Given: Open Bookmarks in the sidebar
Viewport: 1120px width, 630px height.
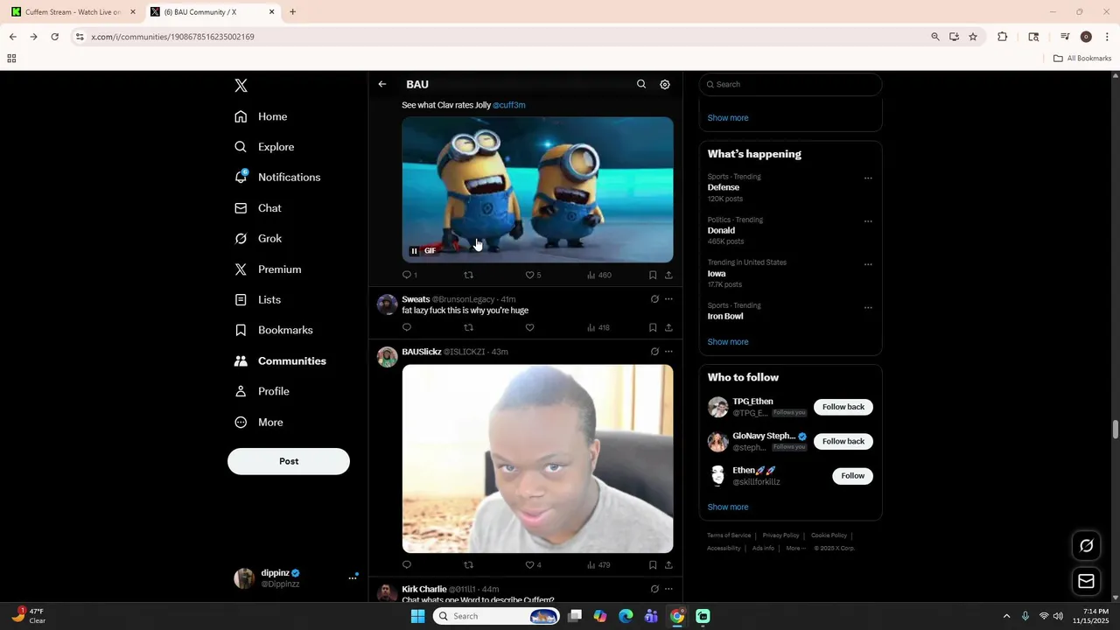Looking at the screenshot, I should pos(274,330).
